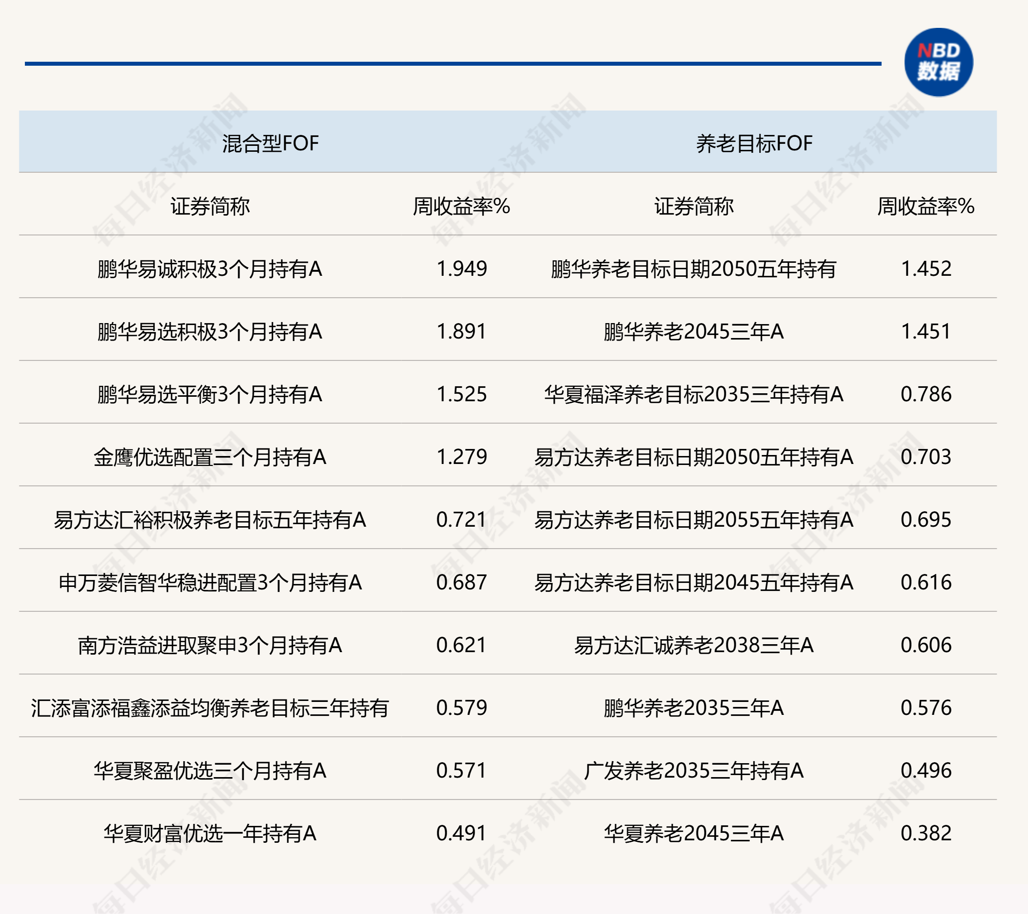Click the 1.452 weekly return value
Viewport: 1028px width, 914px height.
925,269
